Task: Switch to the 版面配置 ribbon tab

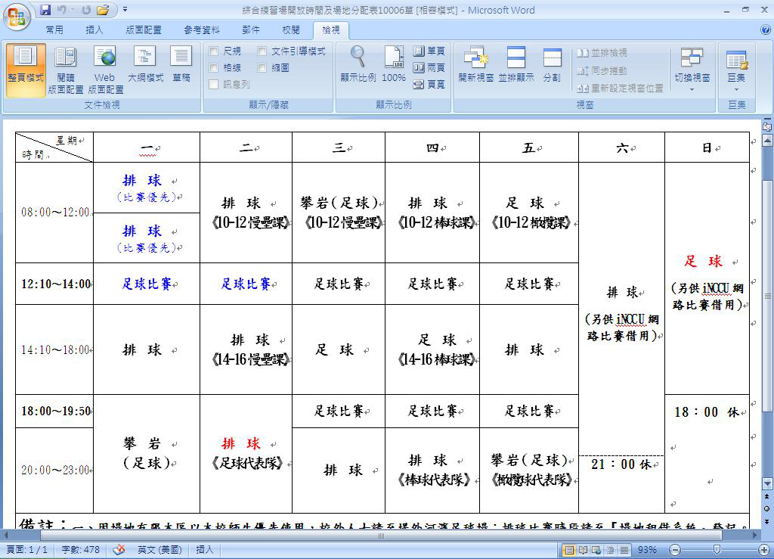Action: tap(143, 30)
